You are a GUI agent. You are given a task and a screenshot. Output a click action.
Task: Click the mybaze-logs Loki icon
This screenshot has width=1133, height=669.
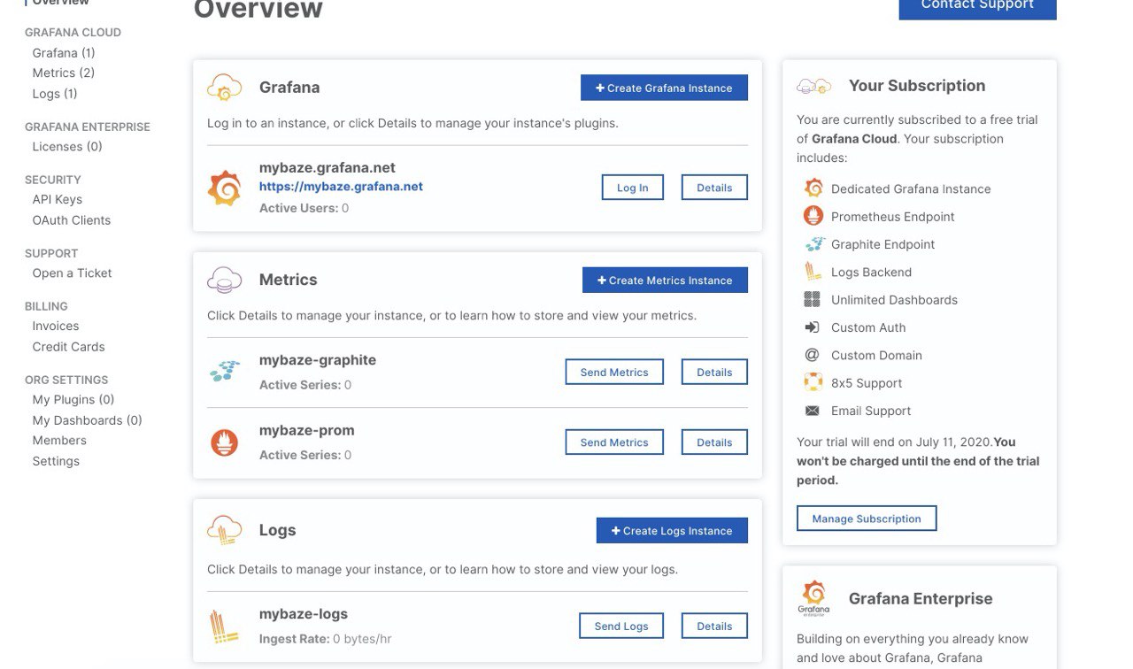(x=224, y=626)
